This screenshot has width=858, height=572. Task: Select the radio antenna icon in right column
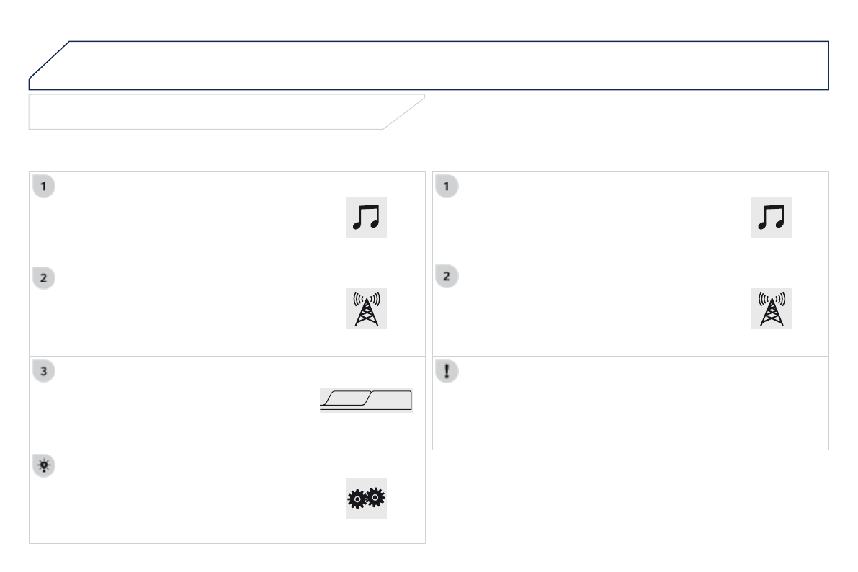pos(771,309)
